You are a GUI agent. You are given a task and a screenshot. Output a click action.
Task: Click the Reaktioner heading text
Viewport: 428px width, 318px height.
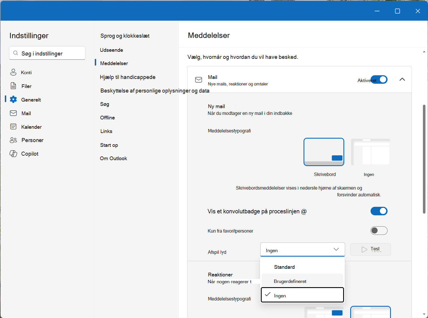220,274
